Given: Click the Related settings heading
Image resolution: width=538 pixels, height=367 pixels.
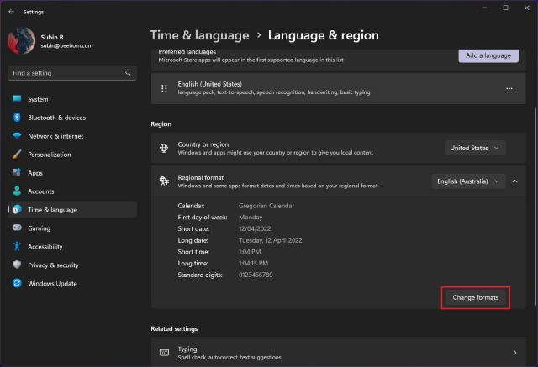Looking at the screenshot, I should pyautogui.click(x=174, y=328).
